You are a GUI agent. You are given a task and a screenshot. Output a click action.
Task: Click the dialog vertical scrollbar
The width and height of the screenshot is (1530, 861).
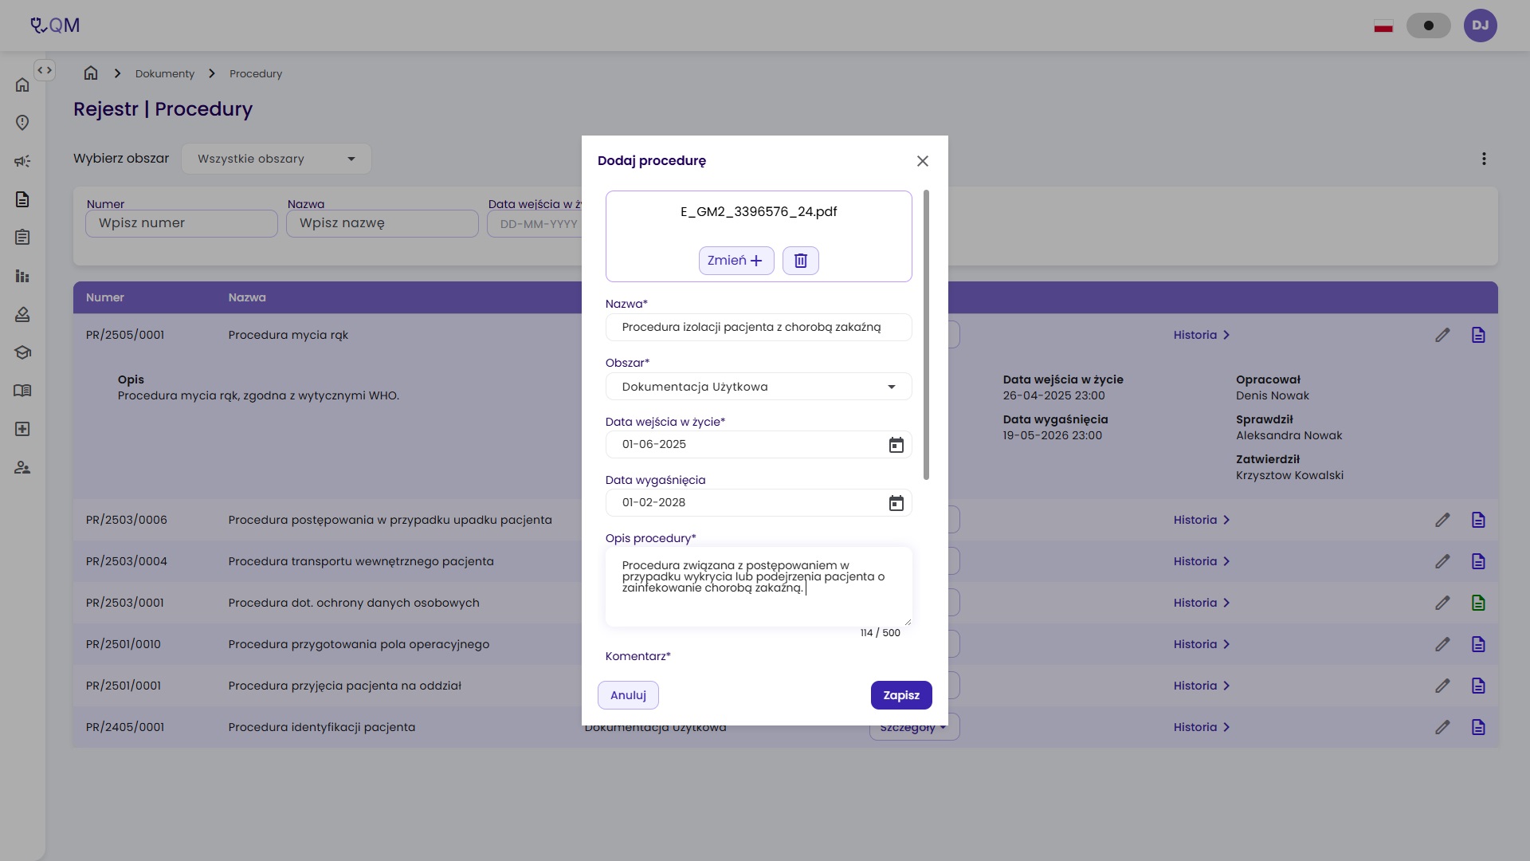point(926,335)
